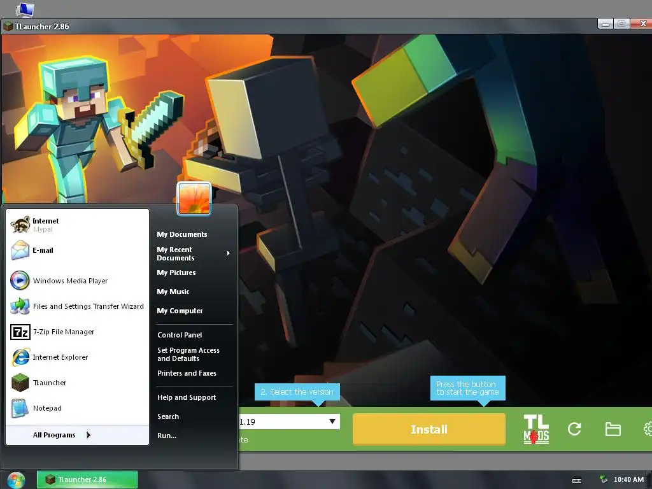Image resolution: width=652 pixels, height=489 pixels.
Task: Click the user account flower picture
Action: coord(194,199)
